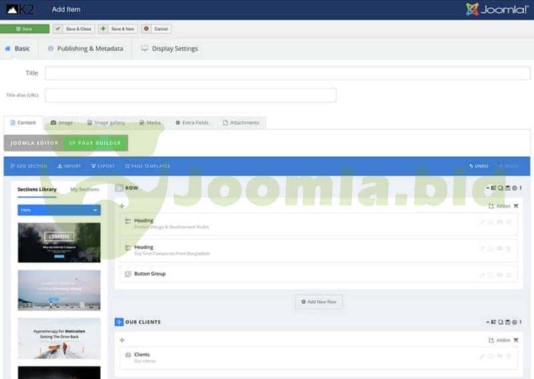The height and width of the screenshot is (379, 534).
Task: Click the K2 logo in header
Action: tap(21, 9)
